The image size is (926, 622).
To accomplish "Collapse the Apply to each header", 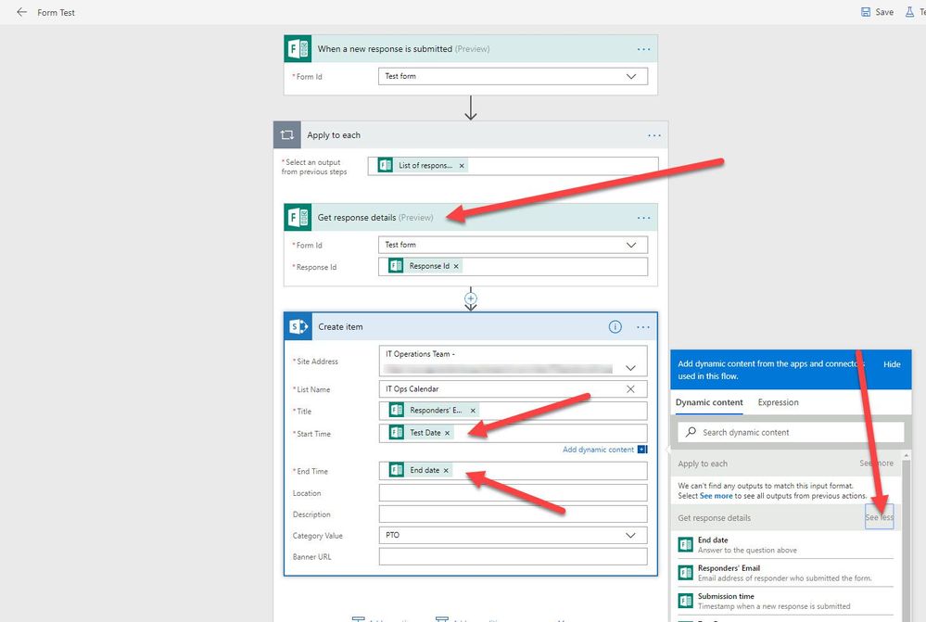I will point(471,134).
